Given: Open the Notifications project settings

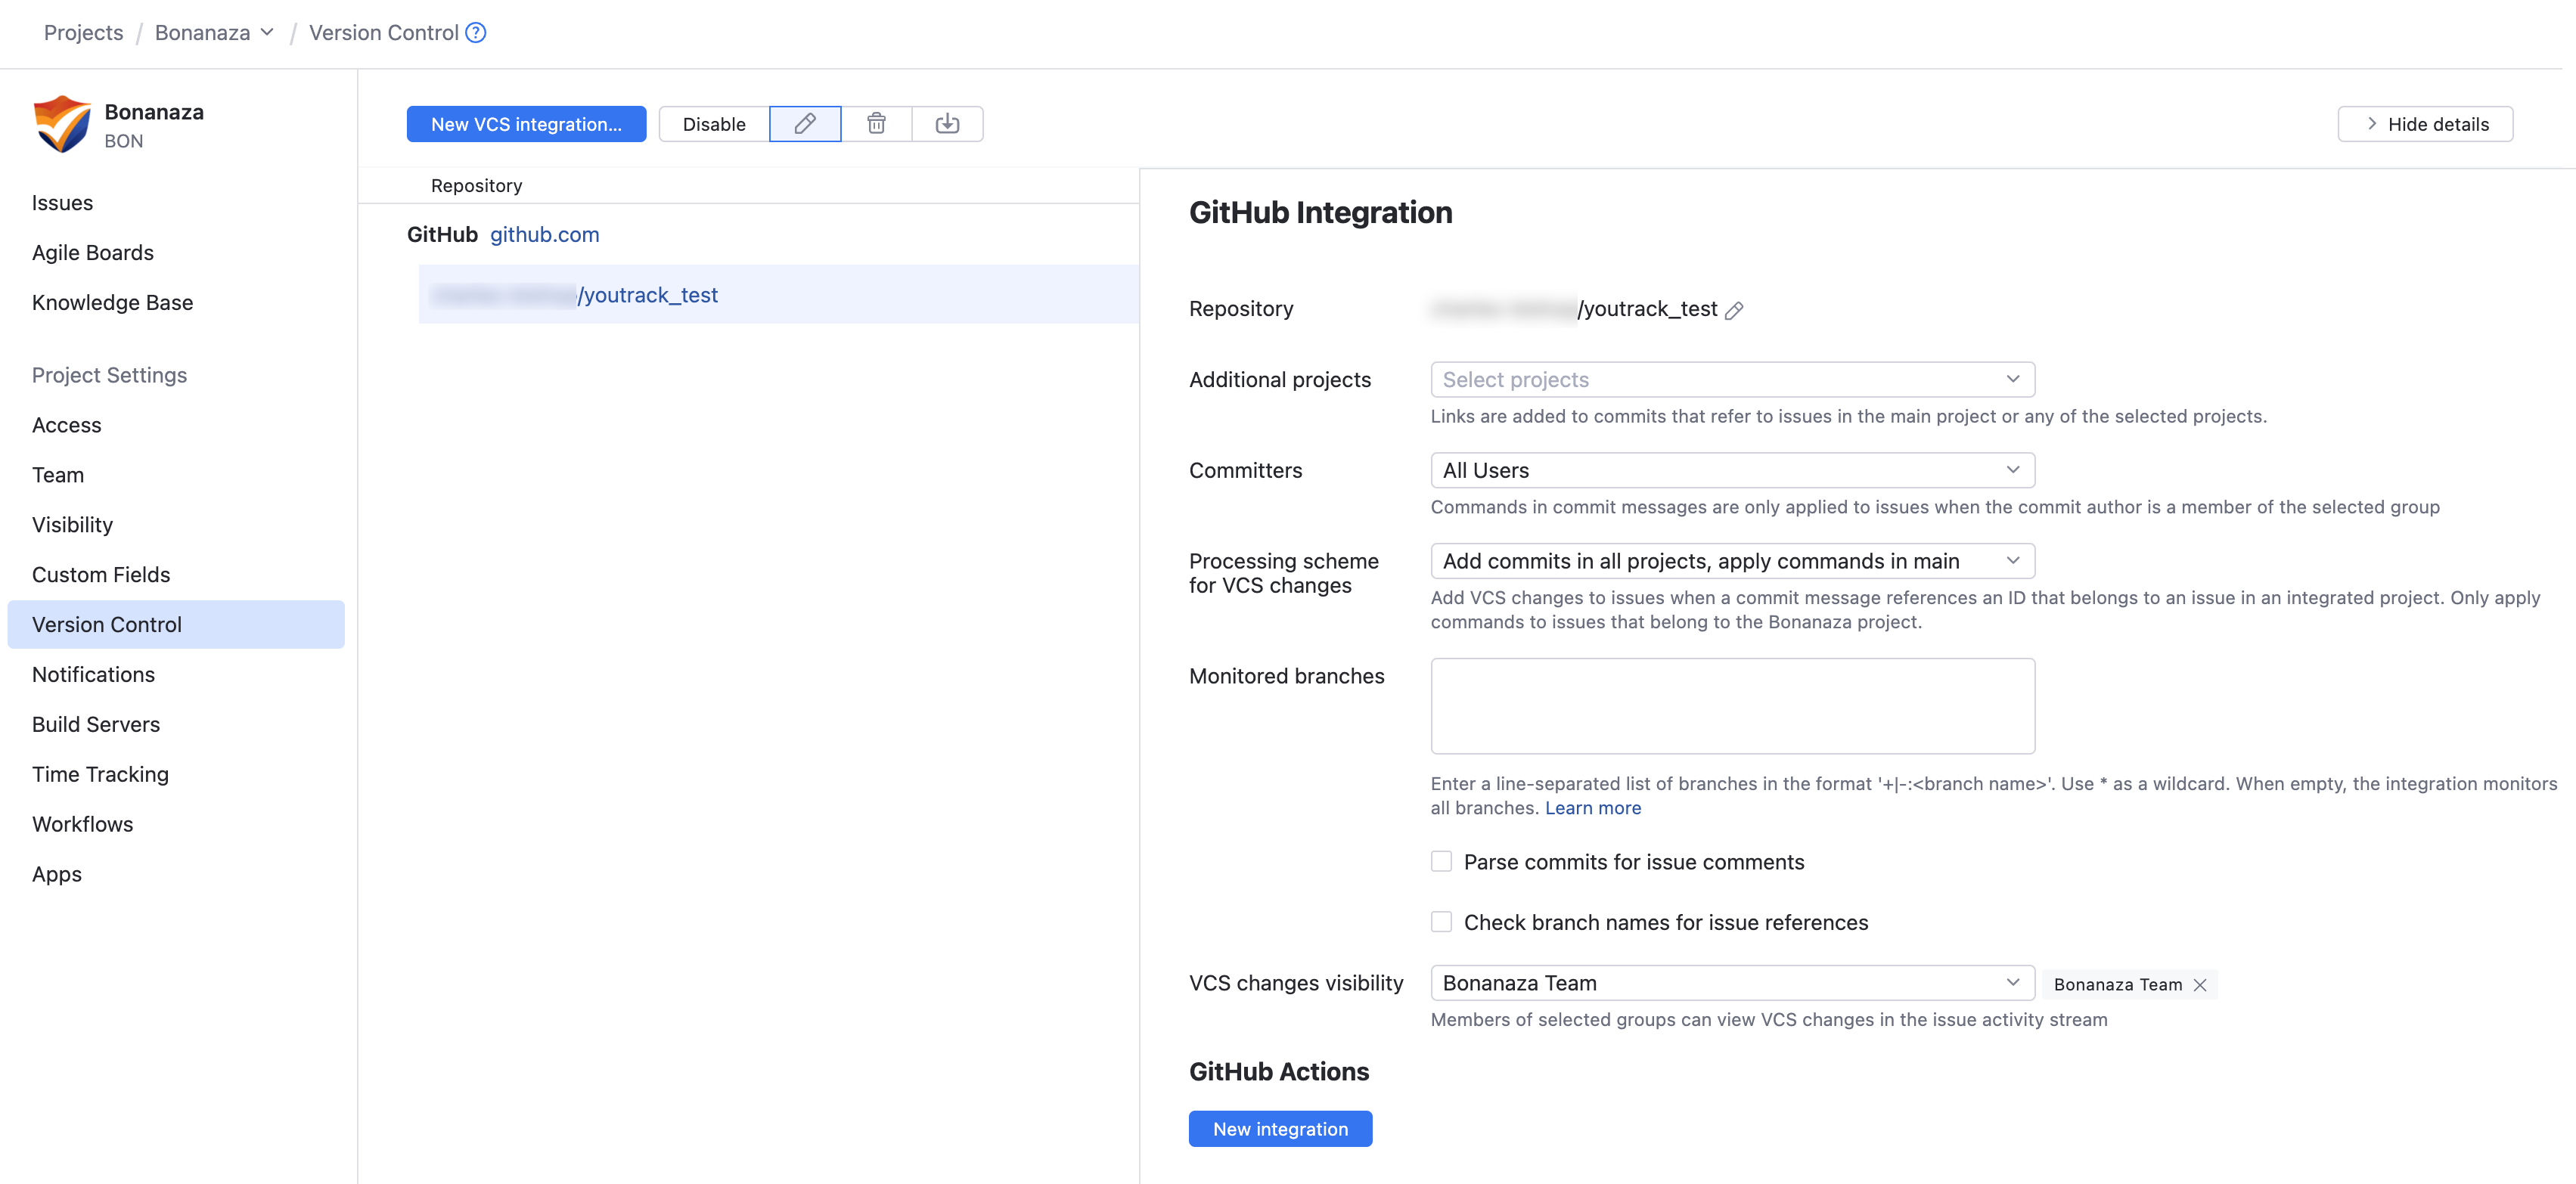Looking at the screenshot, I should [x=93, y=674].
